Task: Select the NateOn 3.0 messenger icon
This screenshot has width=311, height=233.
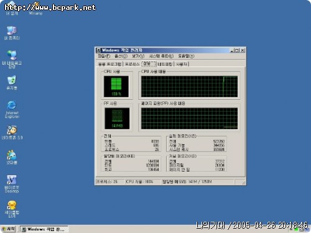Action: [12, 132]
